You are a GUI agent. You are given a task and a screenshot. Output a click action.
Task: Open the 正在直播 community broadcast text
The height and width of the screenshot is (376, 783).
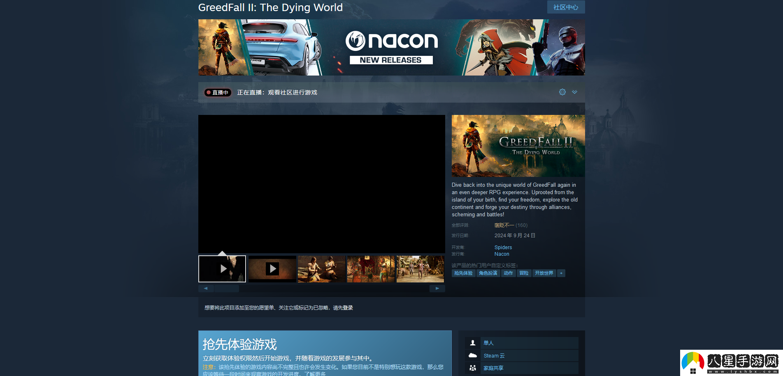click(277, 92)
